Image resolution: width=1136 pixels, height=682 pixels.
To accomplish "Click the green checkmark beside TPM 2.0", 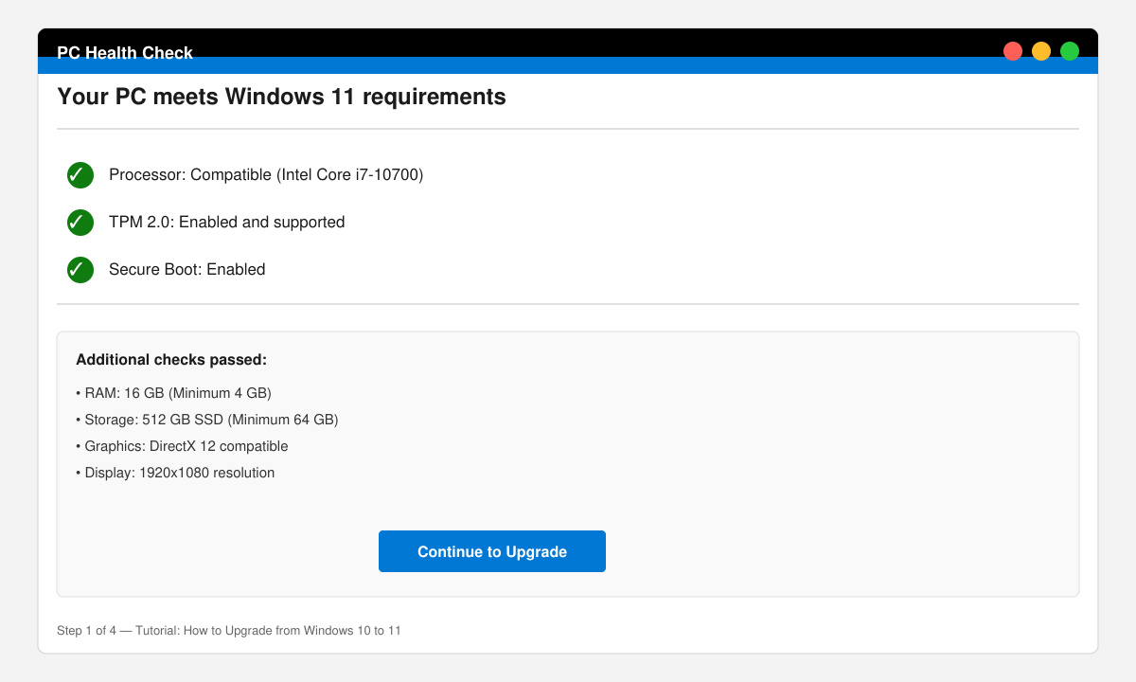I will [x=80, y=223].
